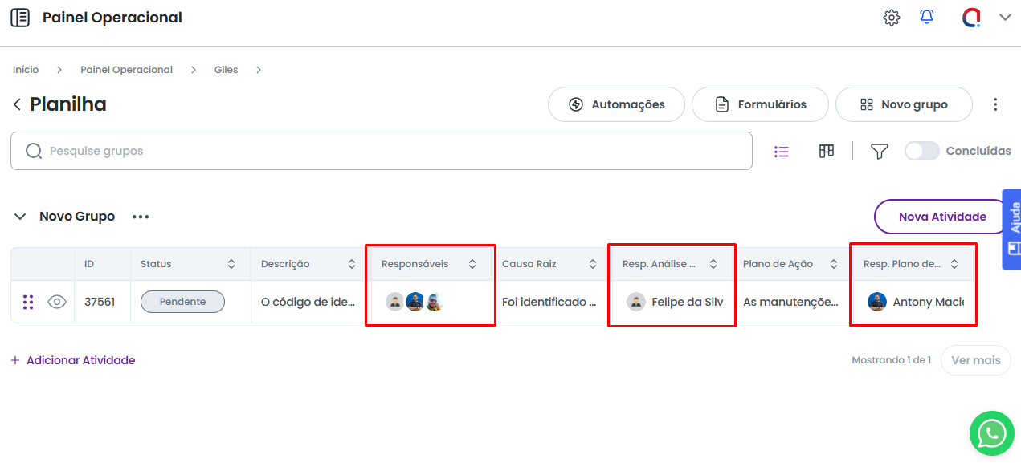Click the Nova Atividade button
The image size is (1021, 463).
pyautogui.click(x=941, y=217)
